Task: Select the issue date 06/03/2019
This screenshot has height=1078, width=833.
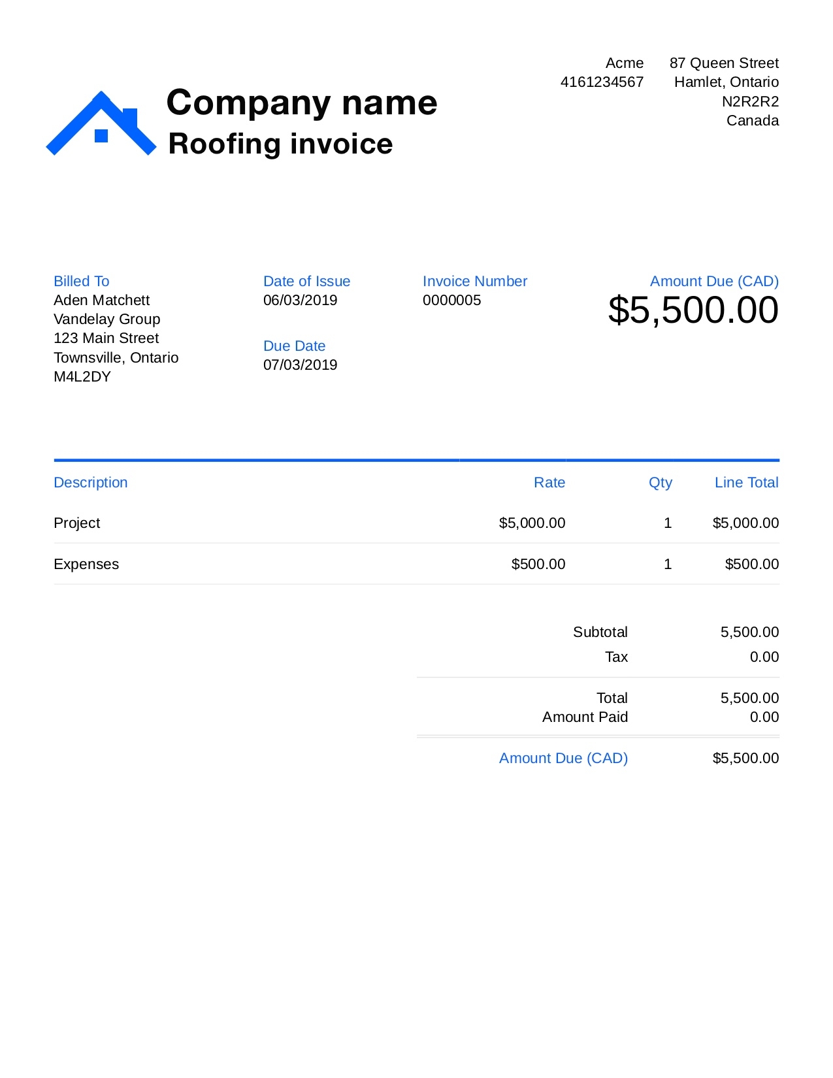Action: pyautogui.click(x=300, y=301)
